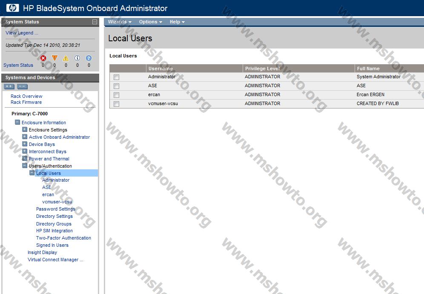Check the ASE user checkbox
Viewport: 424px width, 294px height.
coord(116,86)
